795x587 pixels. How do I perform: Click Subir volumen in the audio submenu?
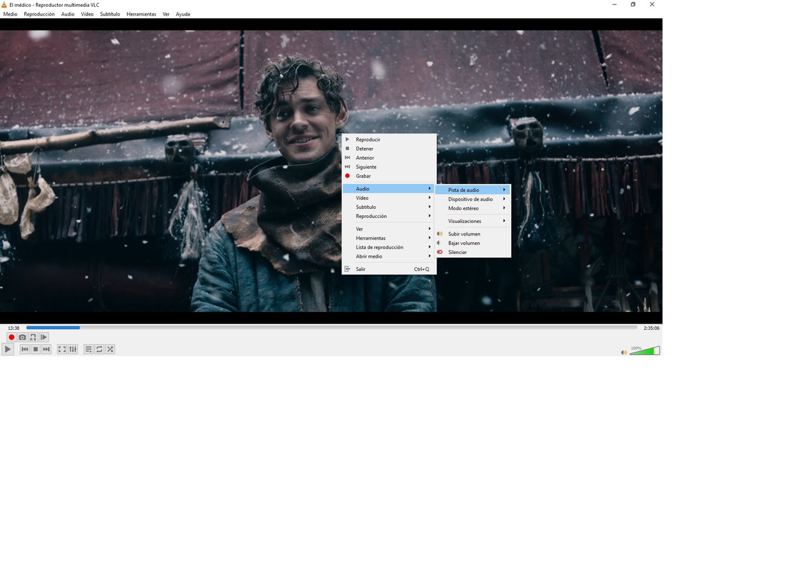click(x=473, y=234)
